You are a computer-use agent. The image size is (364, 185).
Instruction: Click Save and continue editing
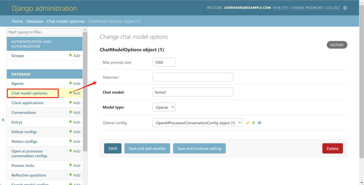[x=199, y=148]
